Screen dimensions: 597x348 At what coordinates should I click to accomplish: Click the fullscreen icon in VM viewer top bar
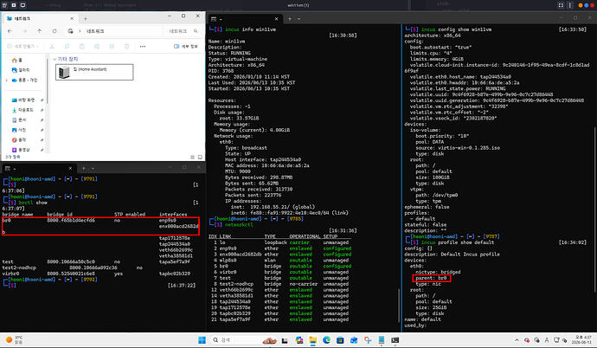pos(561,5)
